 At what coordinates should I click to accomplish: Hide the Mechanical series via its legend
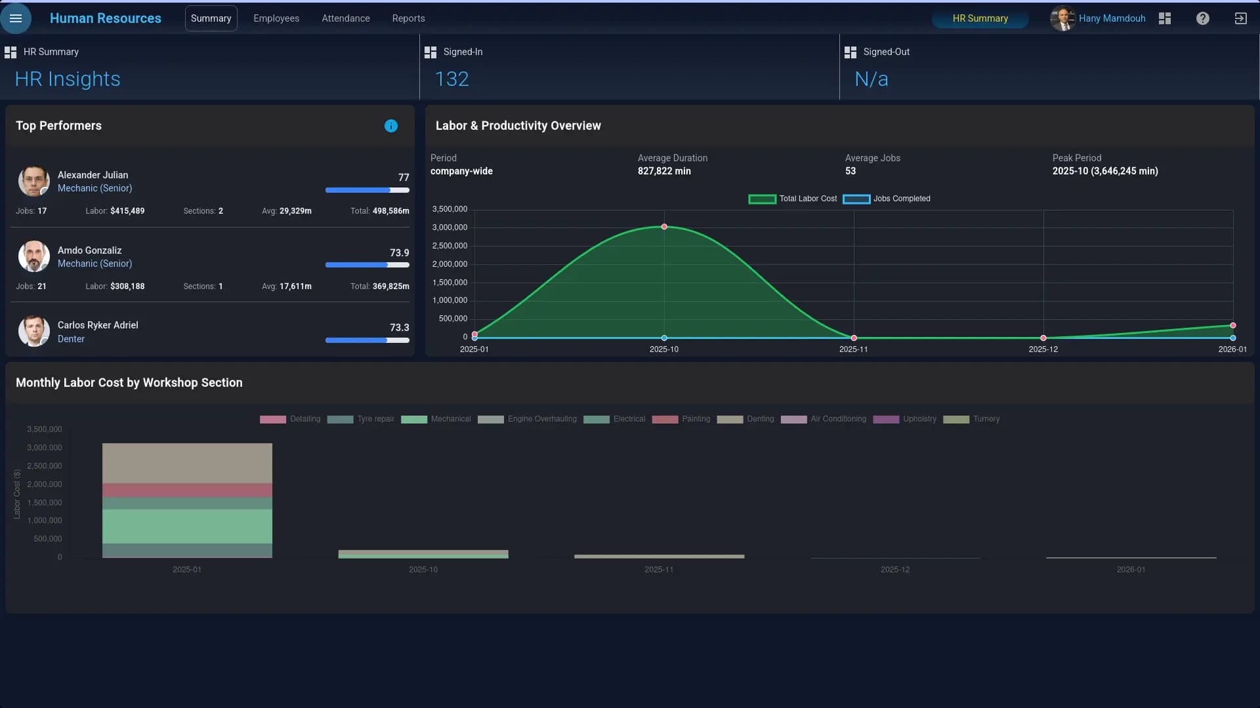436,419
